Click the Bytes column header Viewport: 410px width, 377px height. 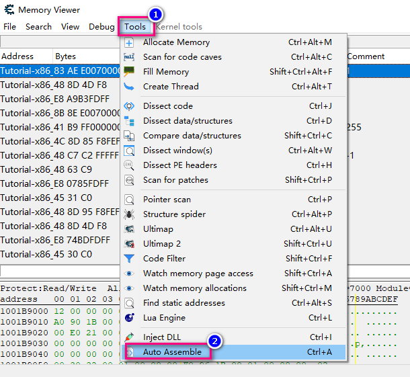pyautogui.click(x=86, y=56)
